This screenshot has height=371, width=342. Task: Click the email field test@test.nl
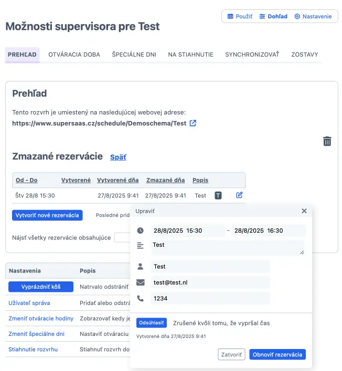pos(210,282)
